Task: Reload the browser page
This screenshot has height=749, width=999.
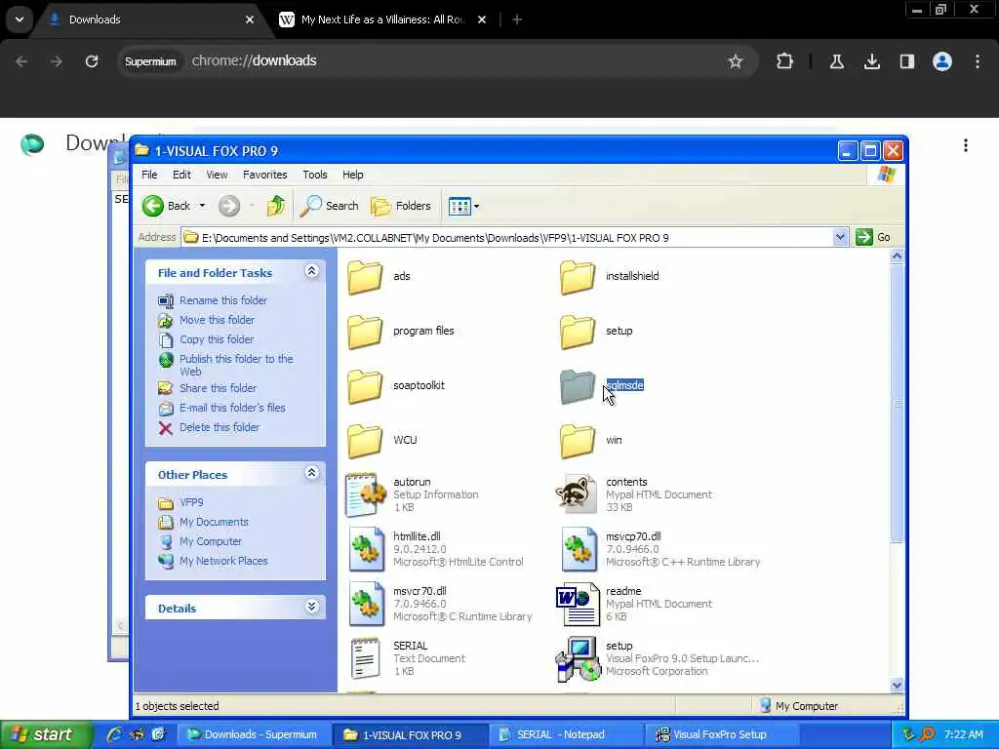Action: click(x=92, y=61)
